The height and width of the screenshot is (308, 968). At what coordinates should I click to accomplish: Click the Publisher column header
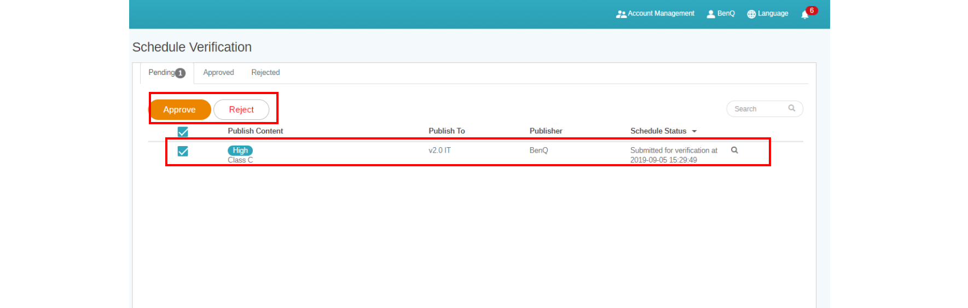click(546, 131)
